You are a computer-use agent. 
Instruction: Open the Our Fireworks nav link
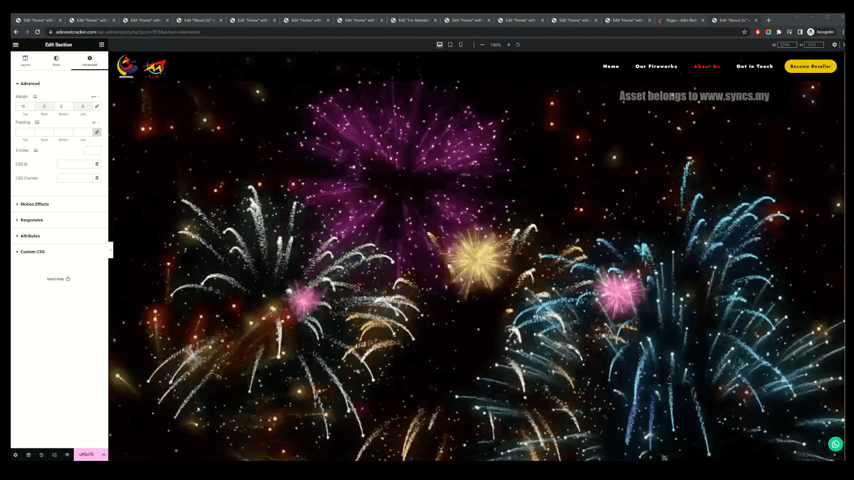656,66
